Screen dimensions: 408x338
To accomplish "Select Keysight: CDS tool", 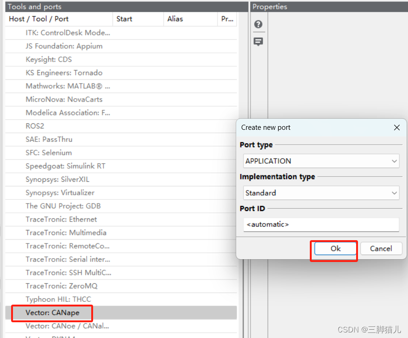I will [121, 59].
